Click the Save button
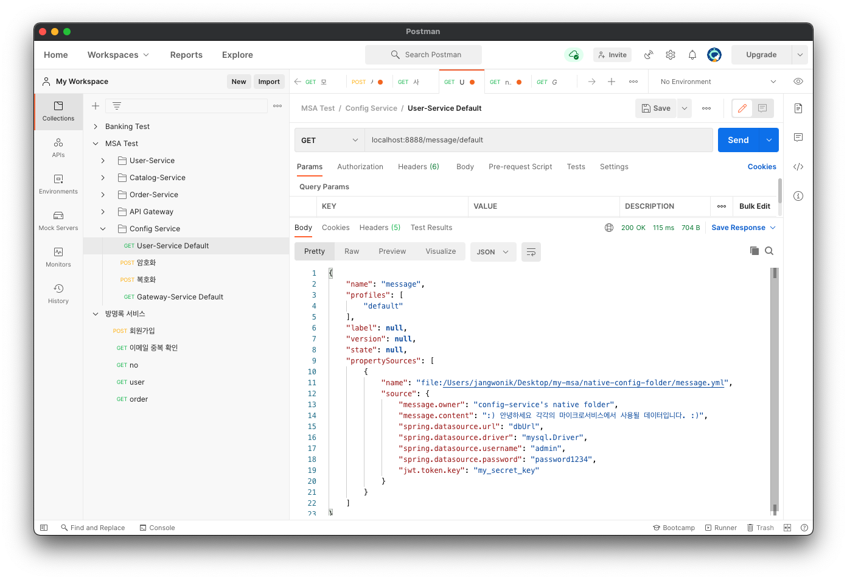 pos(656,108)
